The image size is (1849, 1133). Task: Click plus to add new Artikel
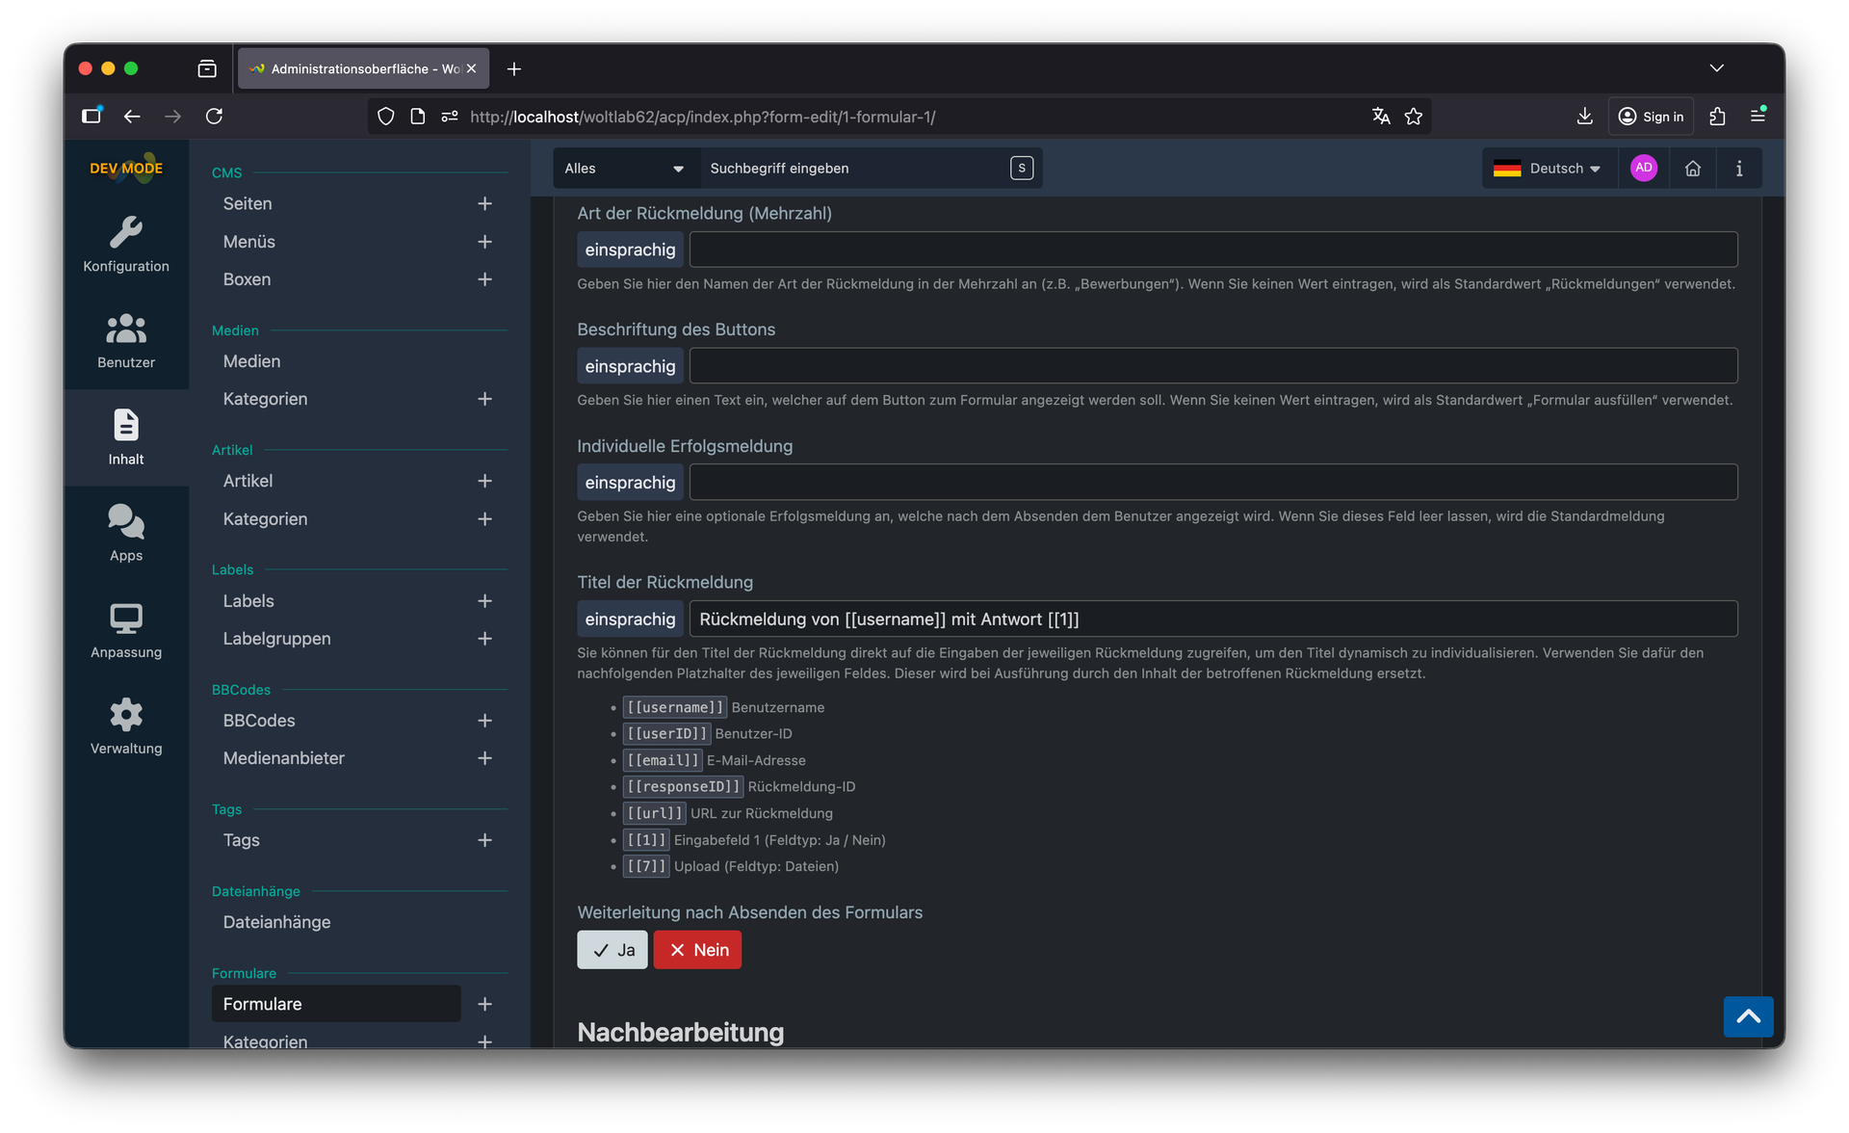pyautogui.click(x=484, y=481)
